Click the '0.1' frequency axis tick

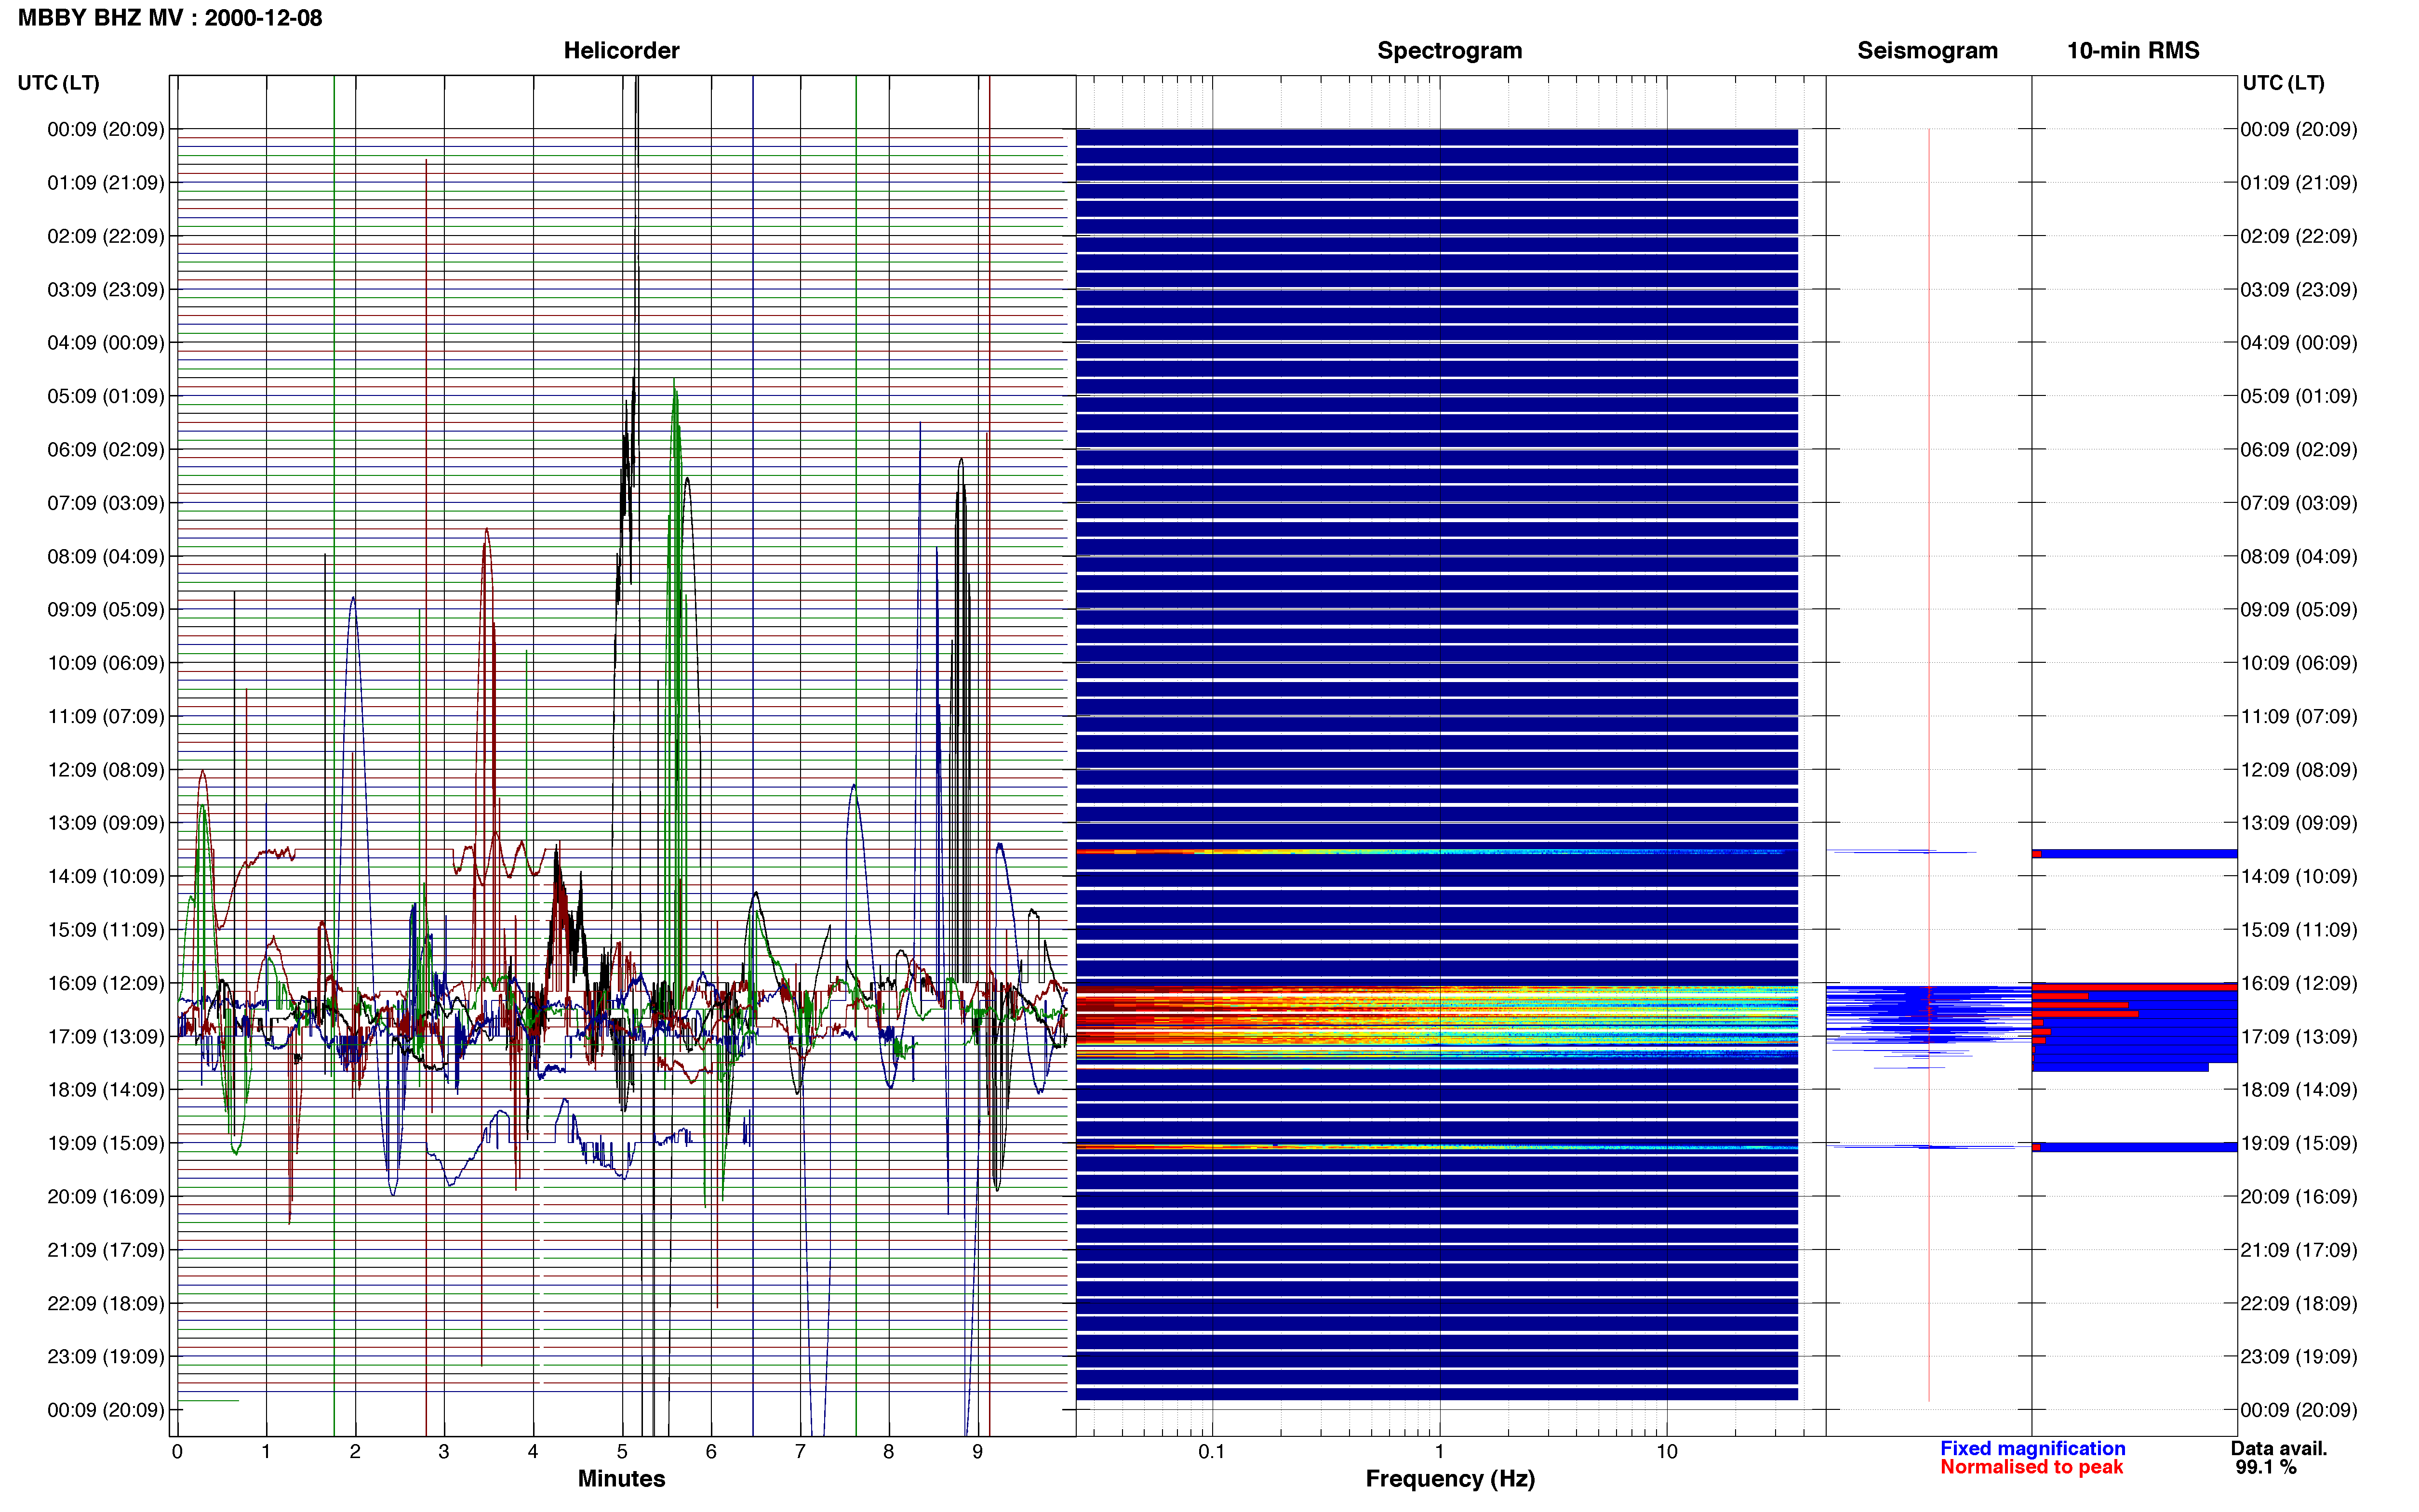1212,1452
